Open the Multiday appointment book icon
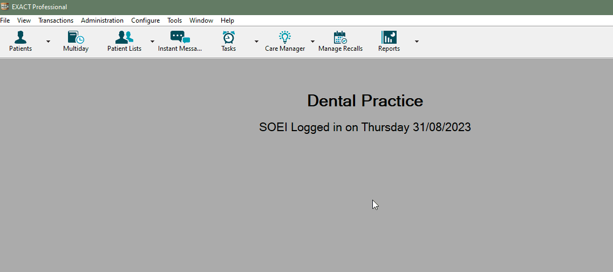Screen dimensions: 613x272 pos(76,37)
